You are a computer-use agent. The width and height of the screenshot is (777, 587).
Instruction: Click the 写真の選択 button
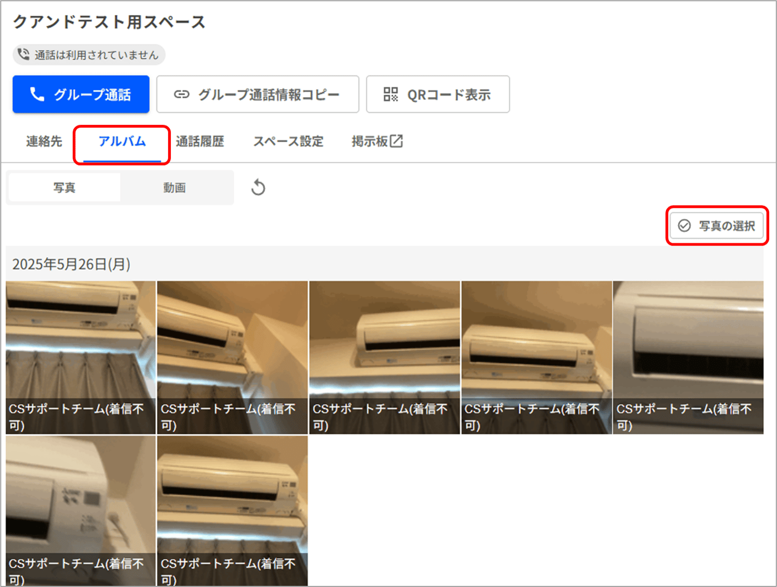pyautogui.click(x=717, y=225)
